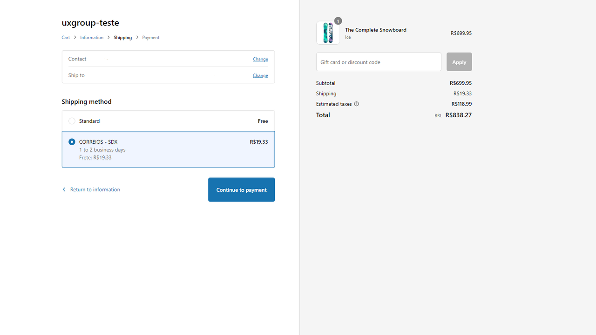The height and width of the screenshot is (335, 596).
Task: Click the back chevron beside Return to information
Action: tap(64, 189)
